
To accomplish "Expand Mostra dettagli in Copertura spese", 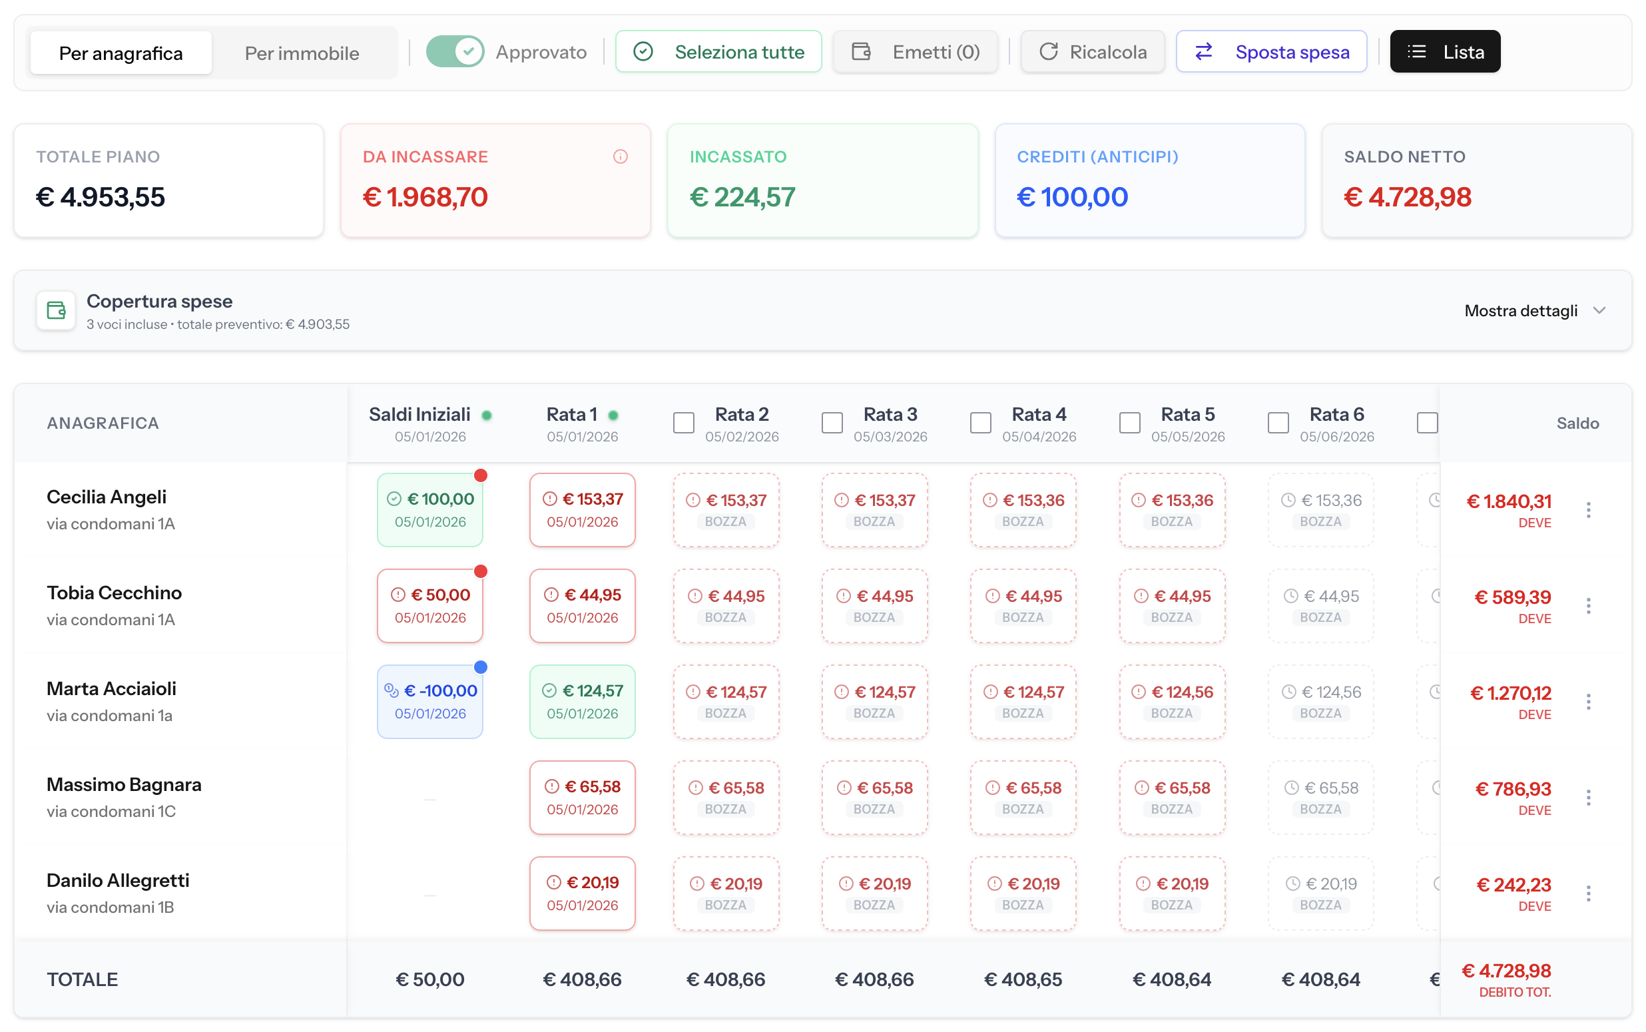I will click(x=1534, y=310).
